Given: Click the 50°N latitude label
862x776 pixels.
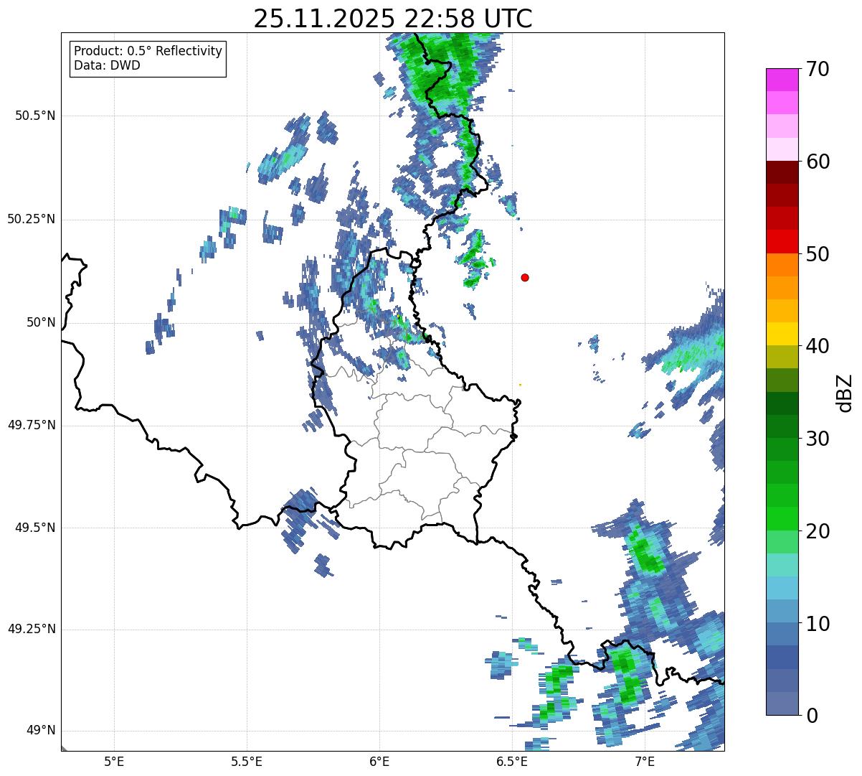Looking at the screenshot, I should 41,322.
